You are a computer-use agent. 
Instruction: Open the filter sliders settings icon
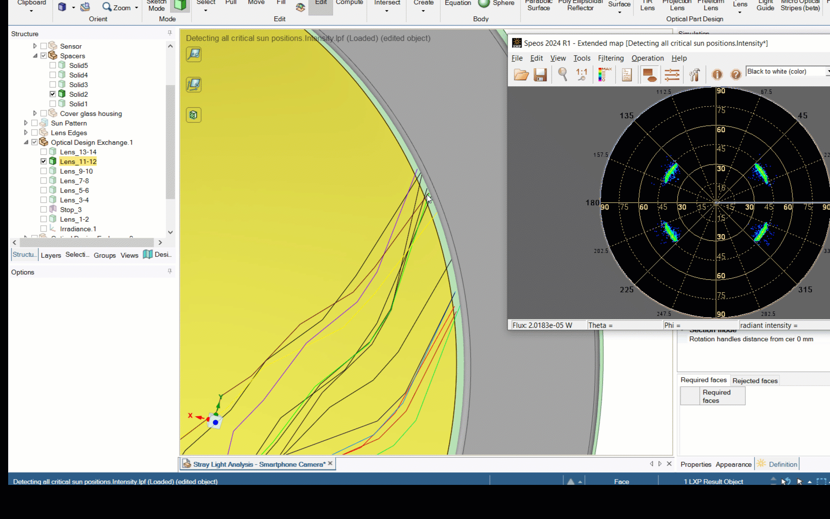[672, 74]
